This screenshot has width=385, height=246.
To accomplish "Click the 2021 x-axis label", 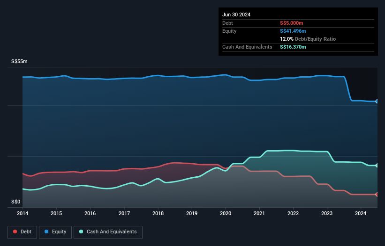I will pos(259,213).
